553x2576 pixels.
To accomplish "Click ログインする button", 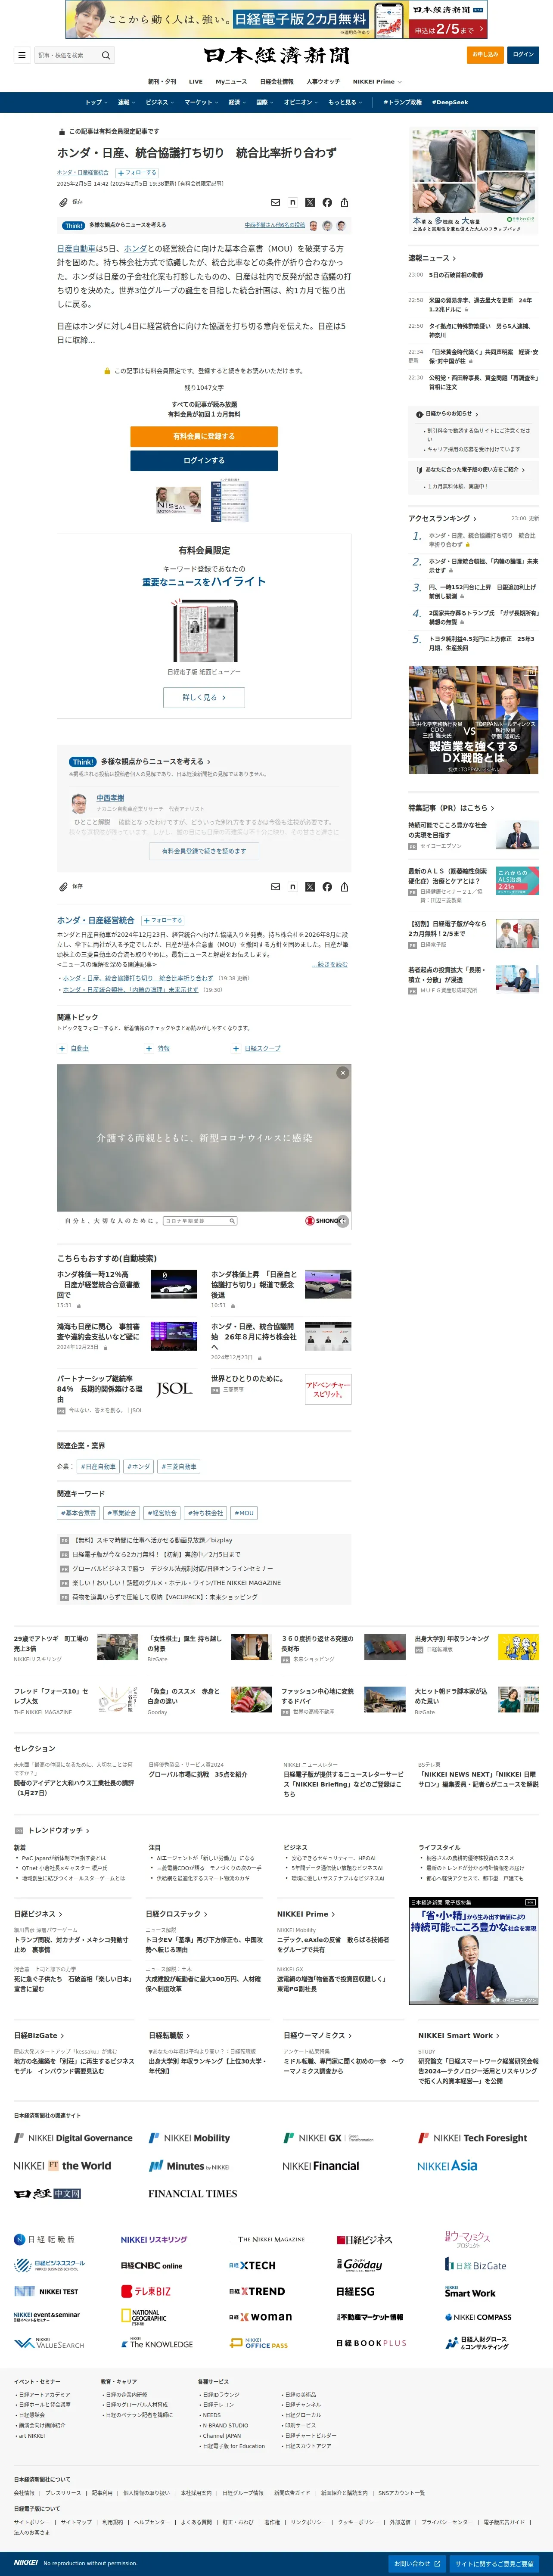I will (204, 461).
